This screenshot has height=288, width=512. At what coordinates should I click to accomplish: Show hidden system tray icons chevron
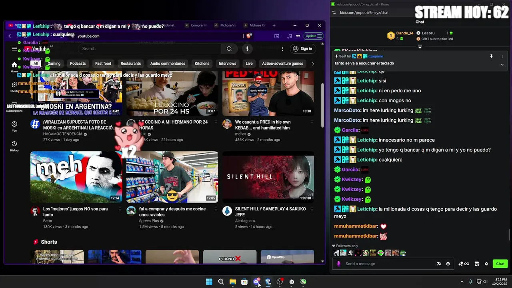click(x=462, y=282)
